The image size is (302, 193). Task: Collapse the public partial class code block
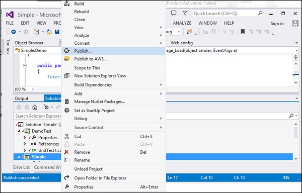pyautogui.click(x=25, y=65)
